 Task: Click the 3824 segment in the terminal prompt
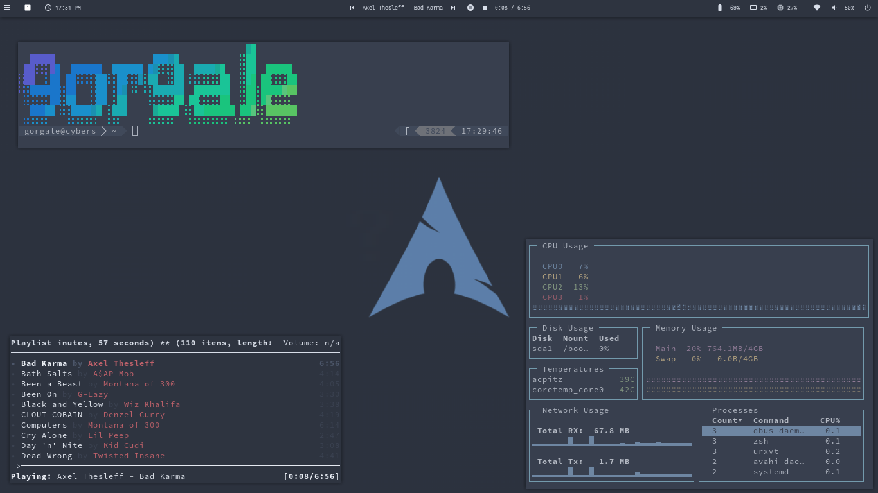(x=435, y=131)
